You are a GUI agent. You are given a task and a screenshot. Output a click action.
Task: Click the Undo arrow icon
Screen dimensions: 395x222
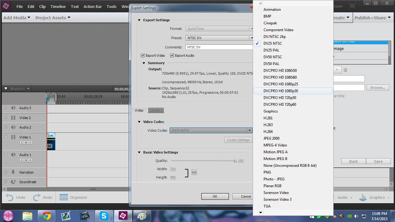tap(10, 197)
